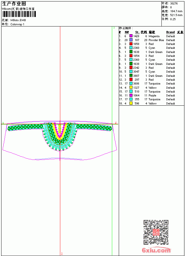The image size is (185, 256).
Task: Click the barcode under Wilcom header
Action: pyautogui.click(x=19, y=14)
